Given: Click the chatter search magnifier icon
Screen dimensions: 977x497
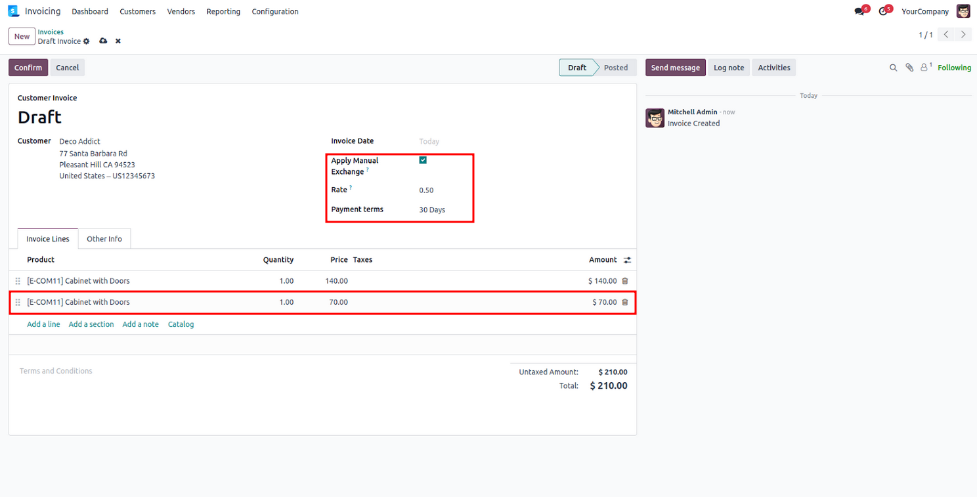Looking at the screenshot, I should tap(893, 68).
